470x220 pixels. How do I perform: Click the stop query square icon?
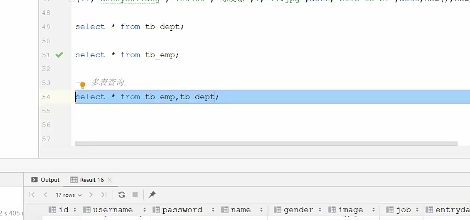[x=135, y=195]
